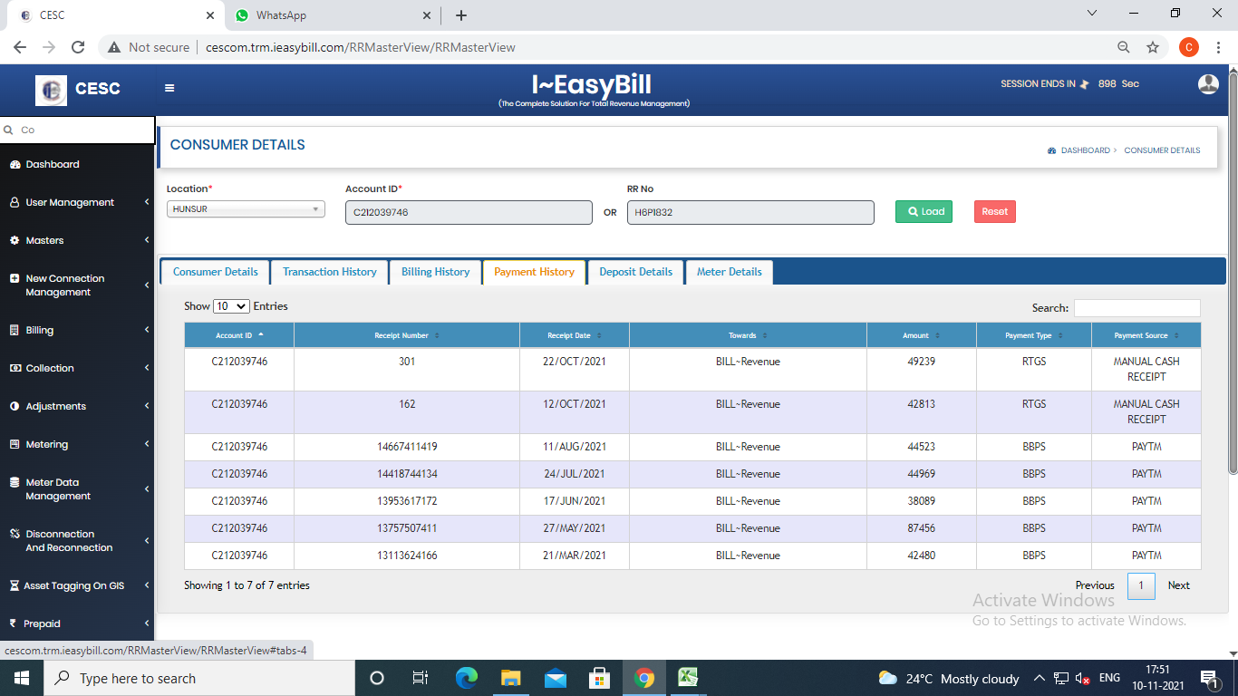Click the table Search input field

pyautogui.click(x=1136, y=308)
